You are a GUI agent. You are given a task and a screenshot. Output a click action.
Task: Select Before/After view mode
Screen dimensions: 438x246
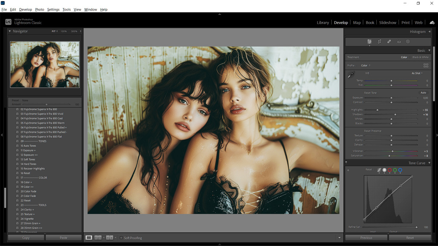coord(98,238)
